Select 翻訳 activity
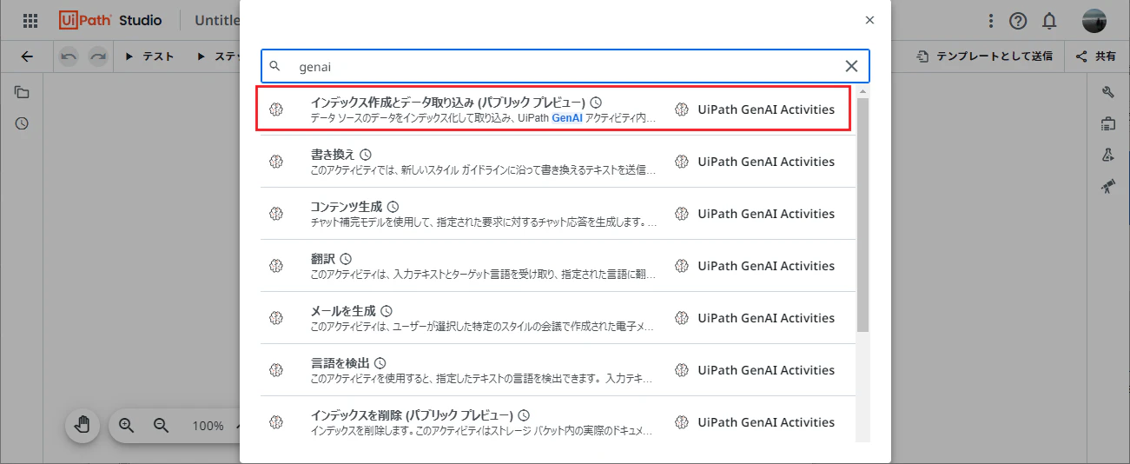This screenshot has width=1130, height=464. [558, 266]
